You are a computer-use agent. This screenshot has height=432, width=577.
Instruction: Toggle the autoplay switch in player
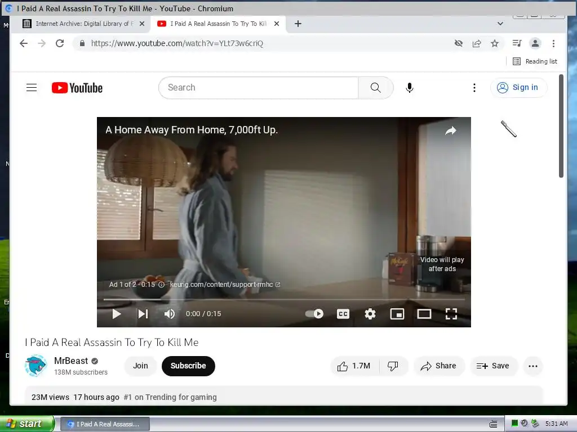[x=314, y=314]
